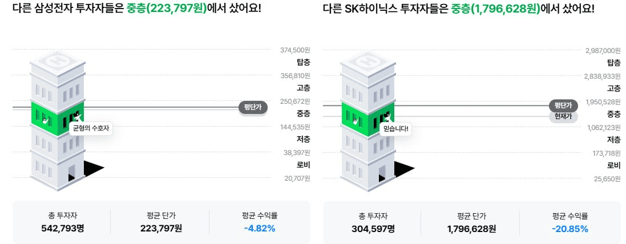626x244 pixels.
Task: Click the Samsung building entrance door
Action: (72, 173)
